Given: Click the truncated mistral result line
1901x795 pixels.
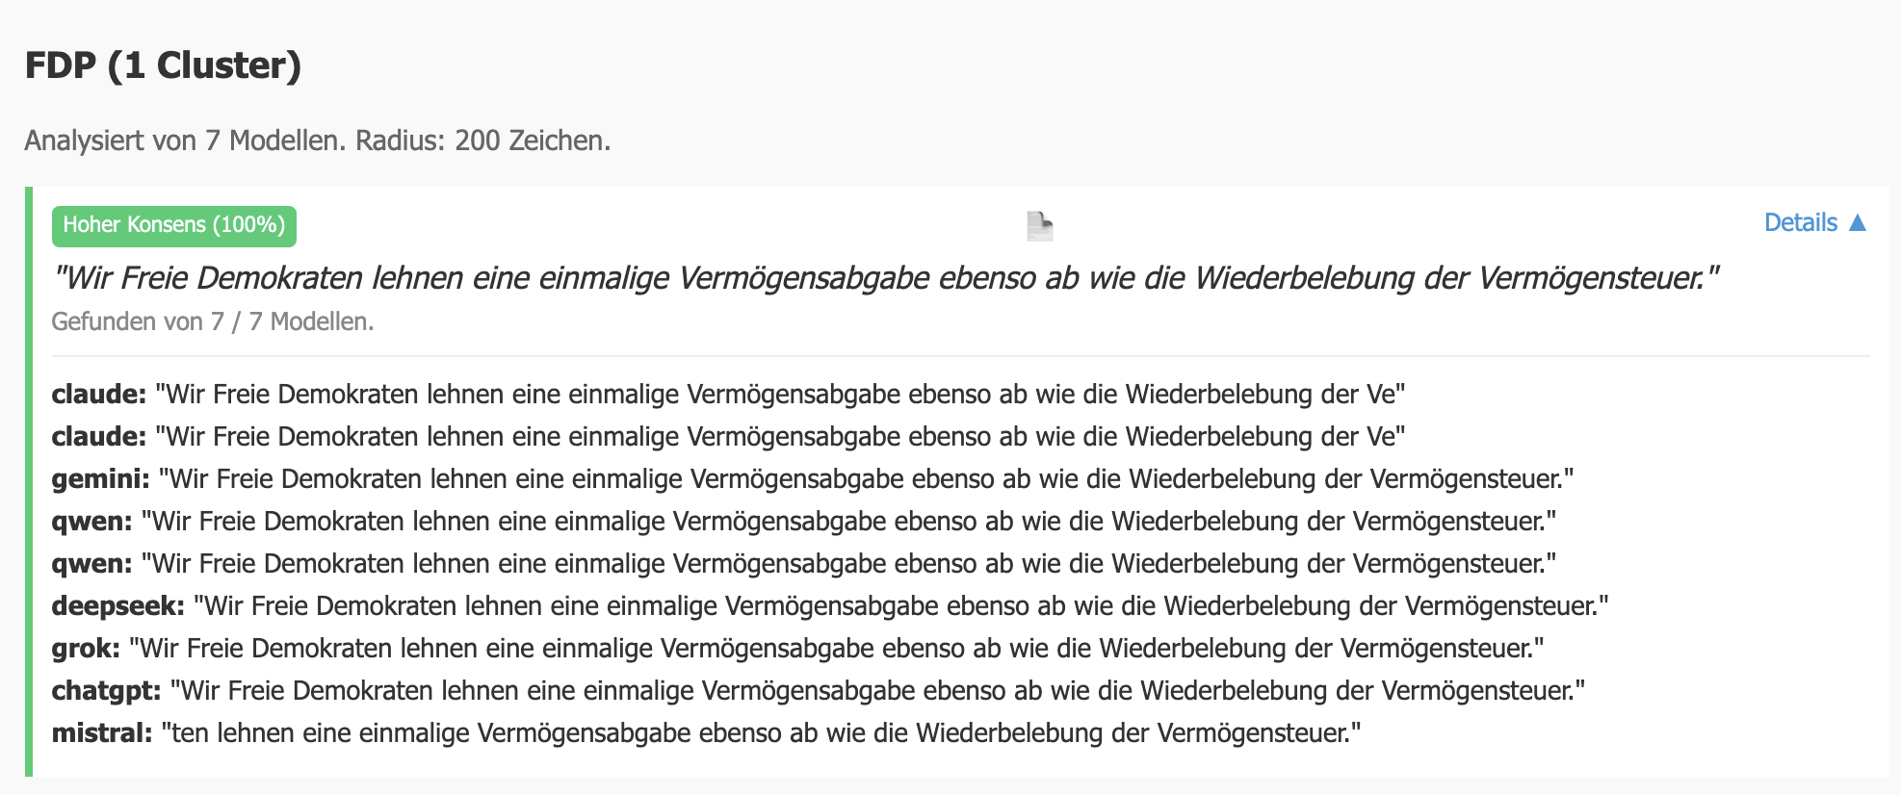Looking at the screenshot, I should 706,733.
